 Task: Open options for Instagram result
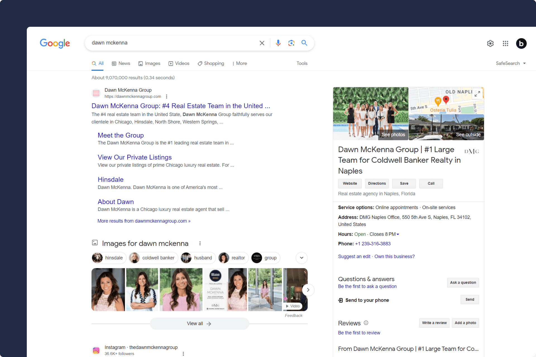[183, 354]
